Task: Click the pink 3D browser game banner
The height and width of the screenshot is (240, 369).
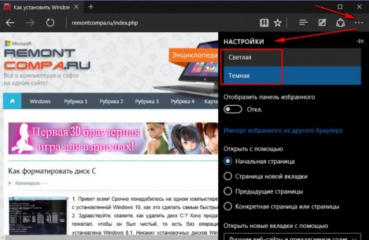Action: (x=113, y=138)
